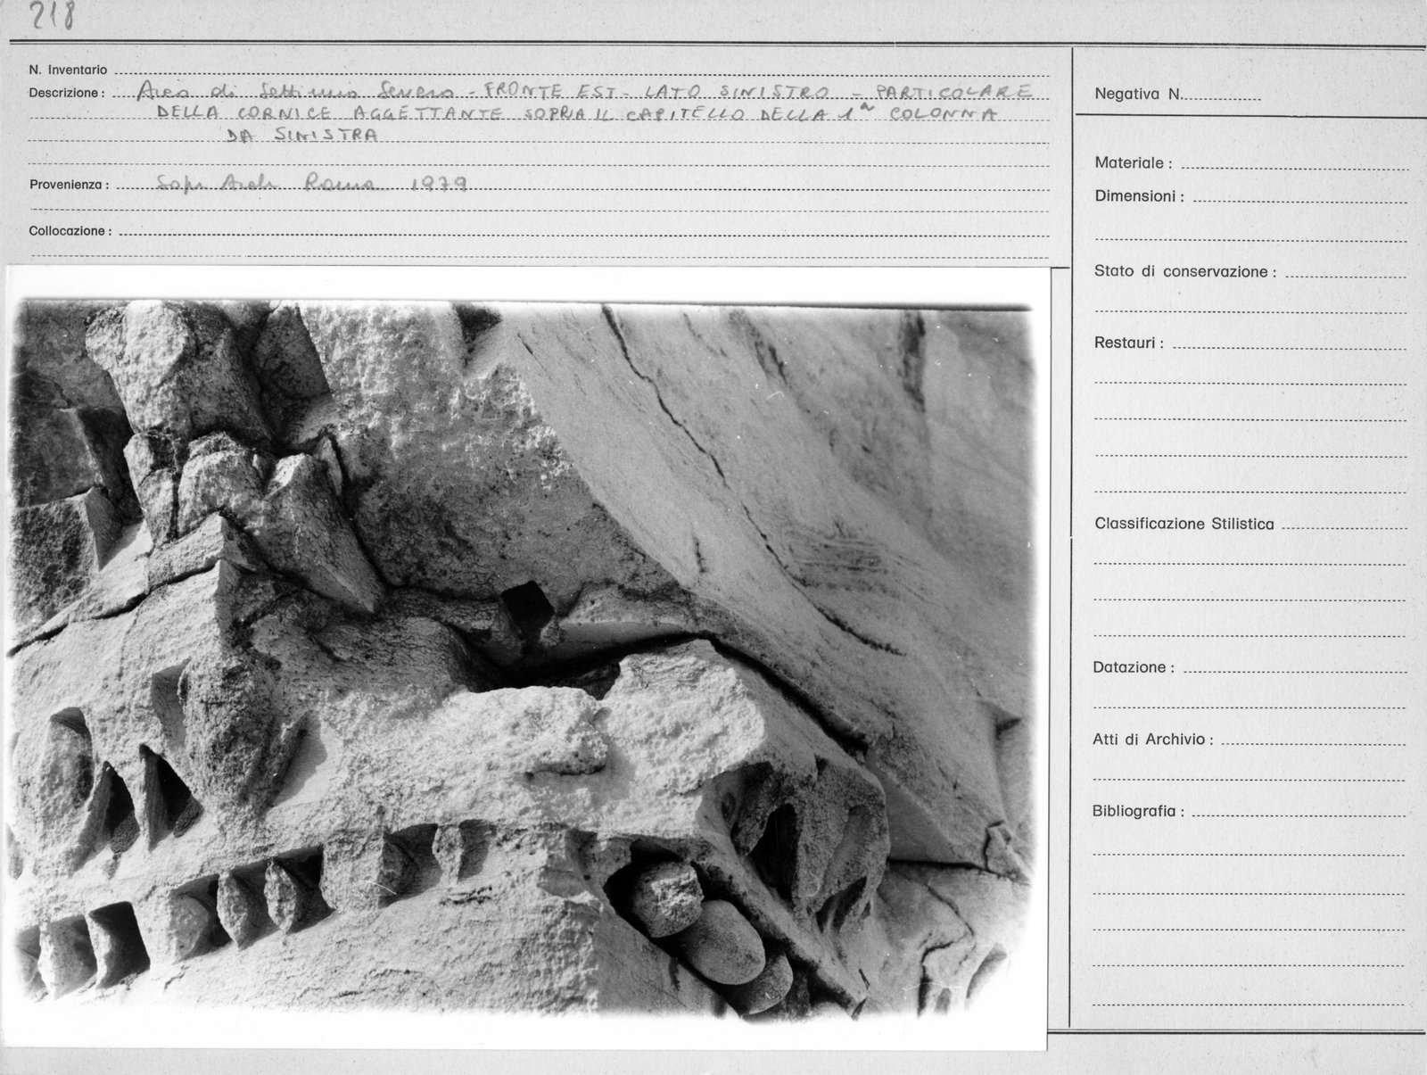Screen dimensions: 1427x1075
Task: Click the 'Provenienza :' label
Action: (x=69, y=185)
